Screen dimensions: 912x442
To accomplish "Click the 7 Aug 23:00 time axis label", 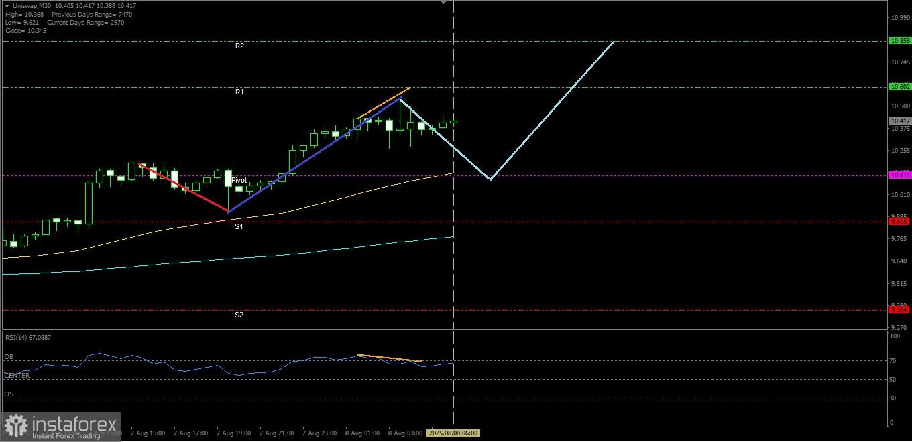I will [x=320, y=433].
